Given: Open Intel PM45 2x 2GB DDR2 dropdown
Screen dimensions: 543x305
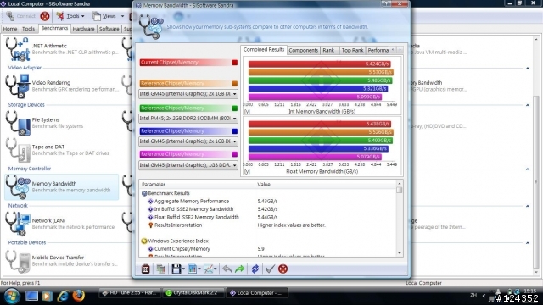Looking at the screenshot, I should 188,119.
